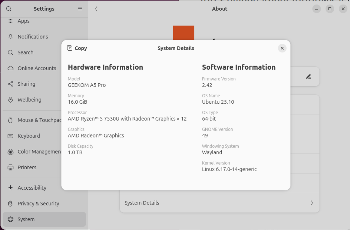Image resolution: width=350 pixels, height=230 pixels.
Task: Click the pencil edit icon for device name
Action: [x=308, y=76]
